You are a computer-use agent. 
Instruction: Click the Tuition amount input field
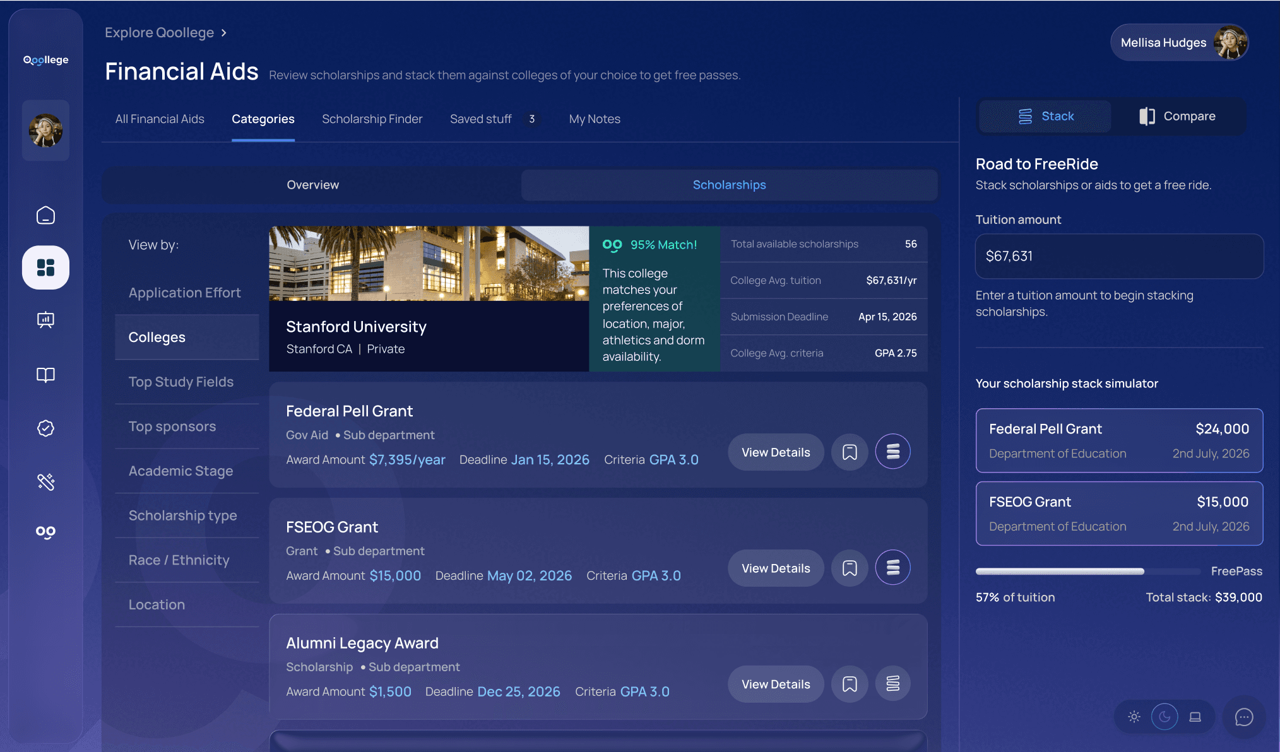pyautogui.click(x=1118, y=256)
